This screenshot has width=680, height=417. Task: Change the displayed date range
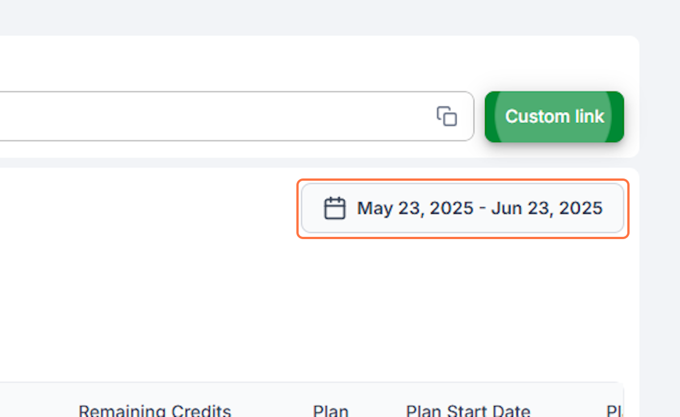[462, 208]
